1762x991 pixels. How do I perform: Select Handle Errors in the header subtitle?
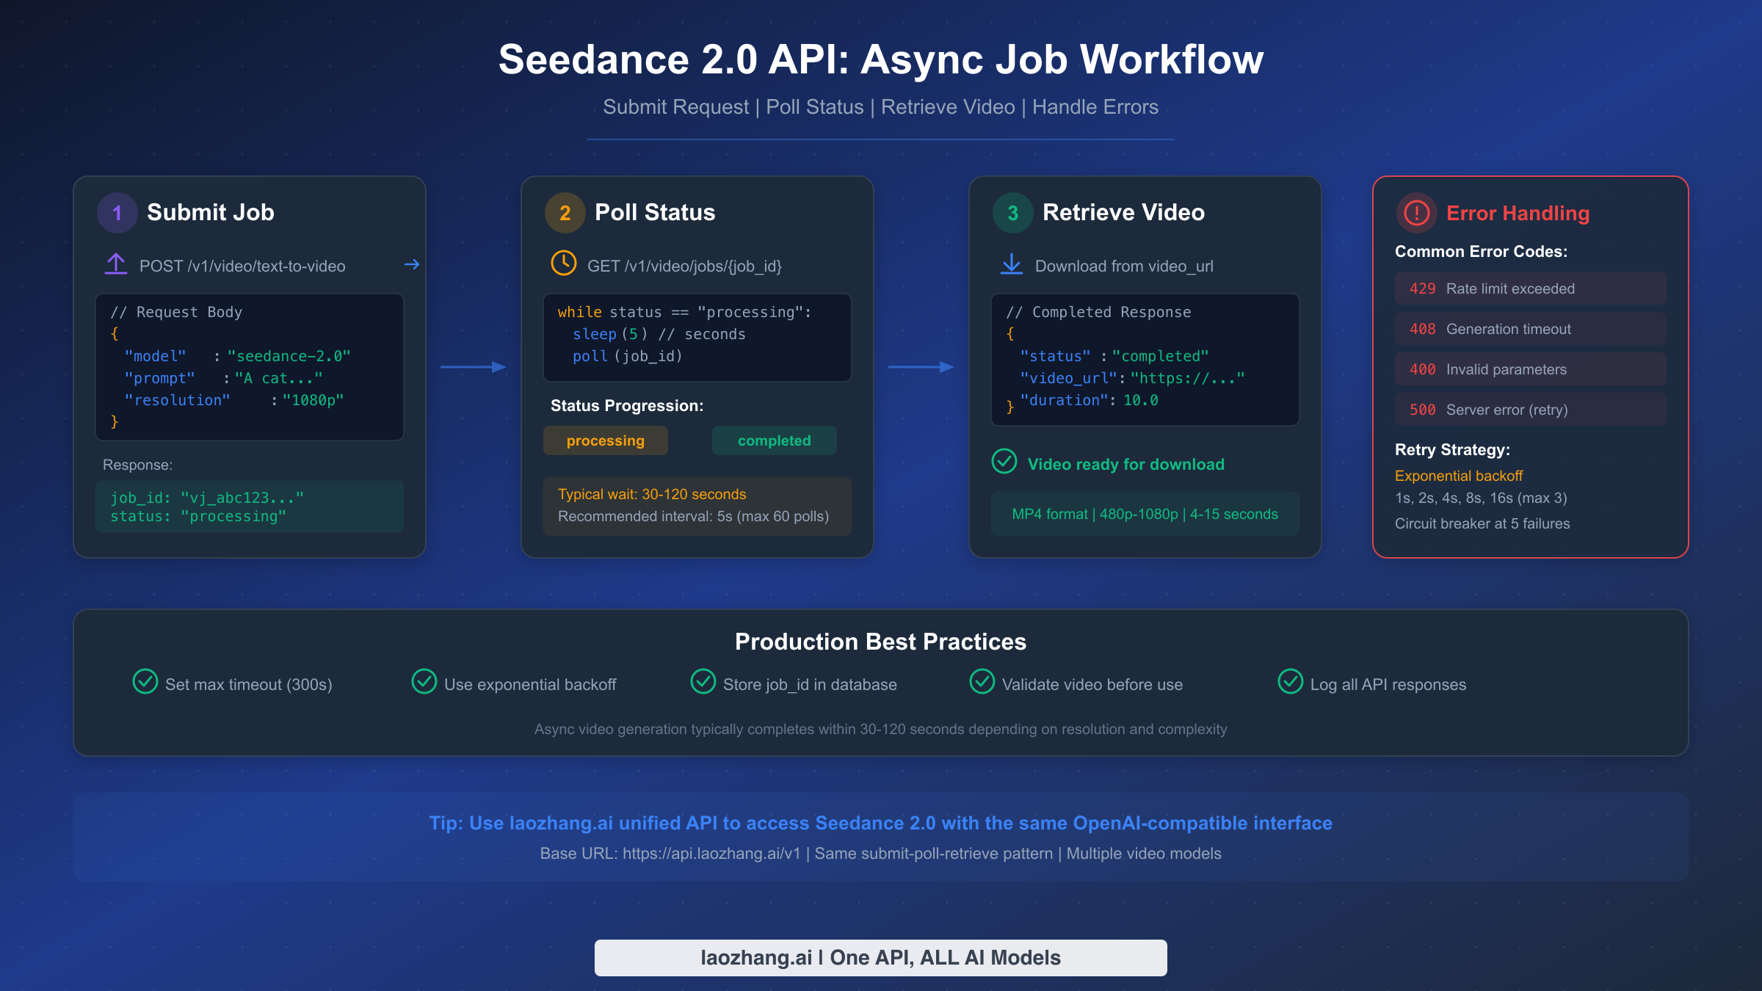(x=1095, y=106)
